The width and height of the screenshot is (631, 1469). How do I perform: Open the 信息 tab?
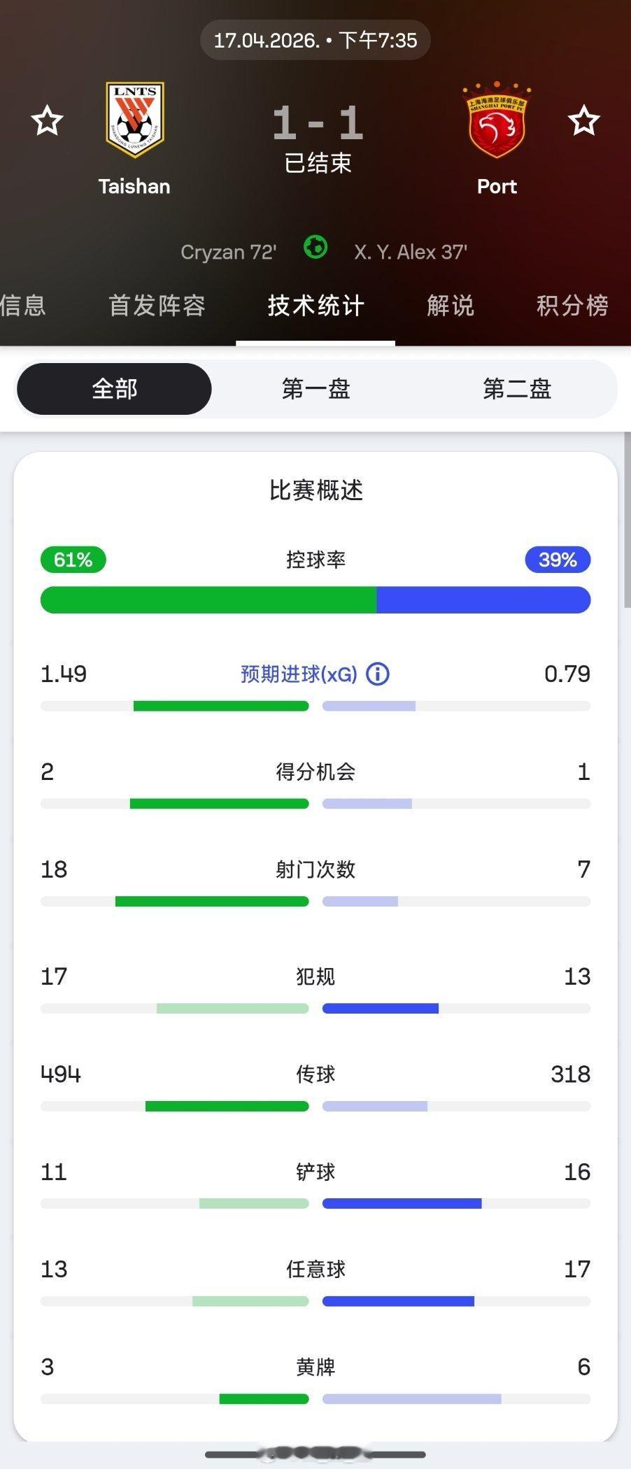[23, 306]
